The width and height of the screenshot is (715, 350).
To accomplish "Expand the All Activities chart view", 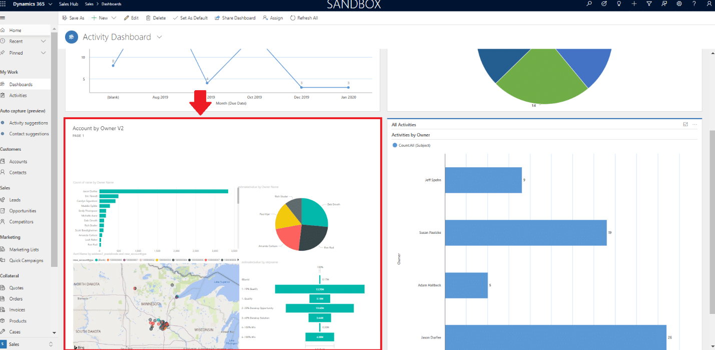I will (685, 125).
